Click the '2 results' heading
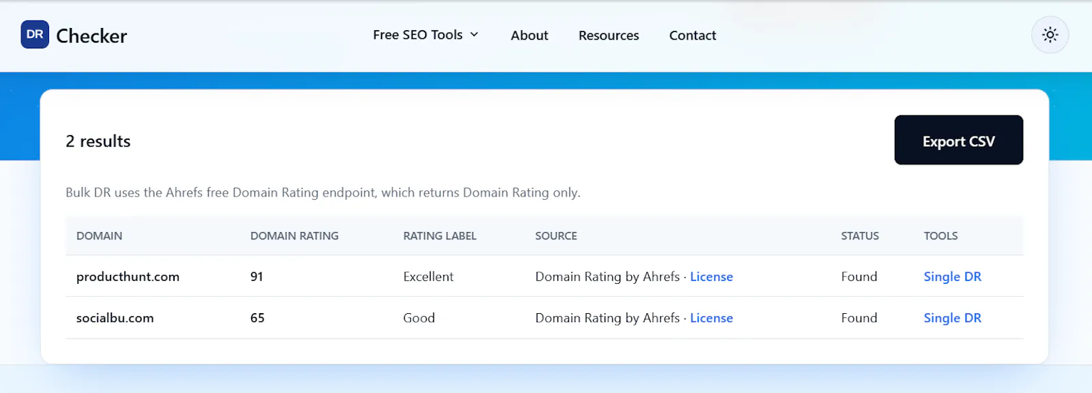1092x393 pixels. click(98, 141)
